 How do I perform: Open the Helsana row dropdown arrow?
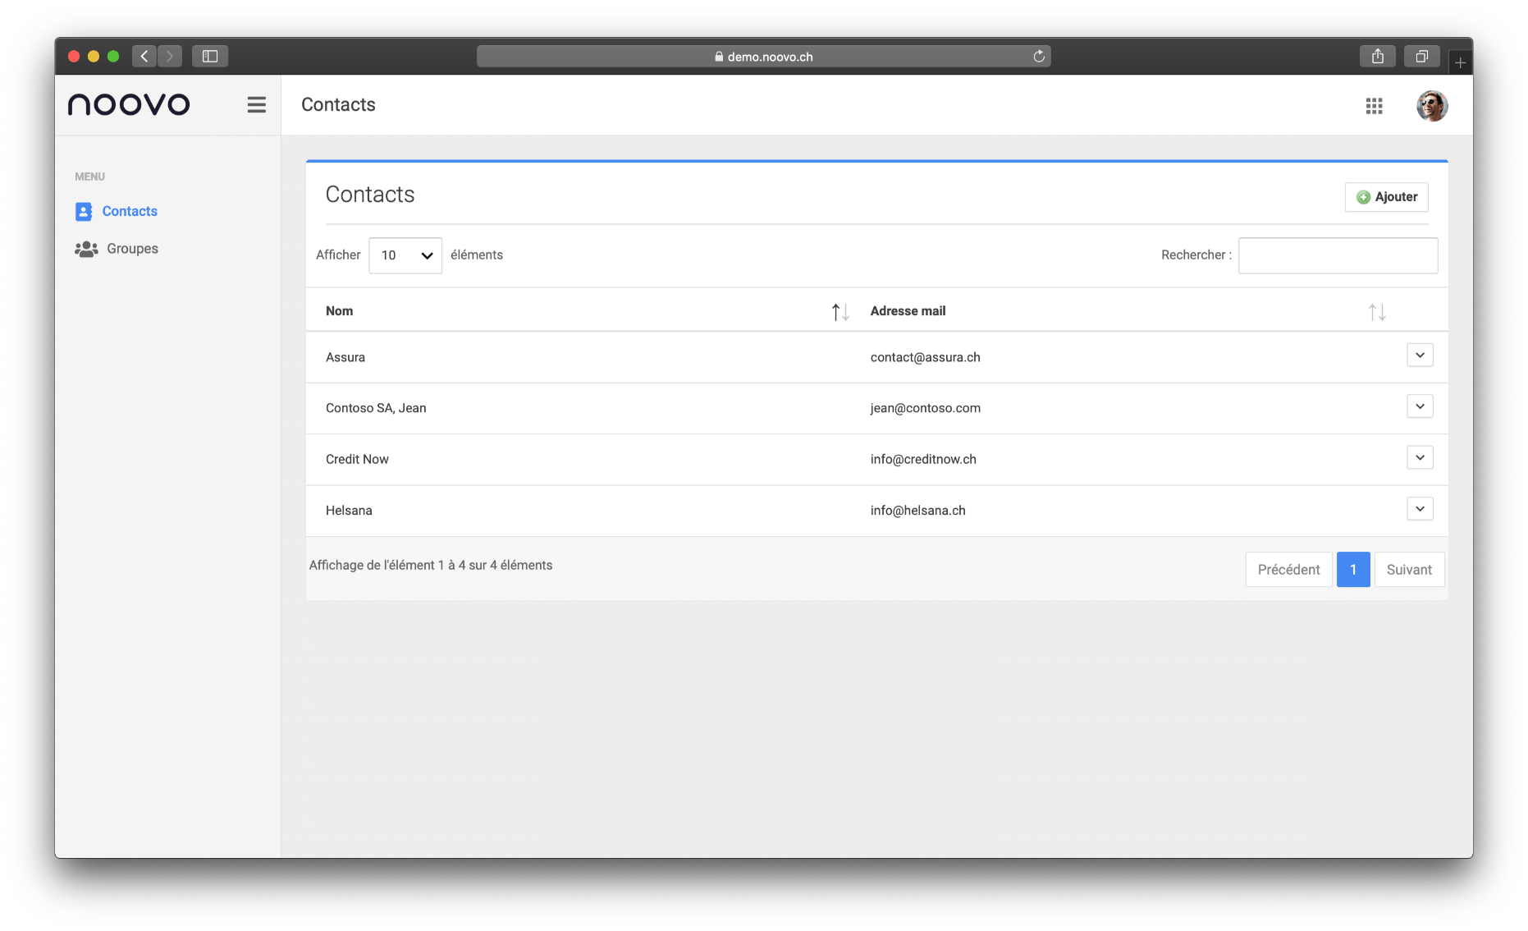pos(1420,509)
